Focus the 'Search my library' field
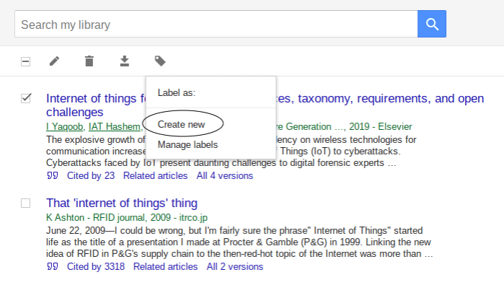This screenshot has width=504, height=298. click(216, 25)
